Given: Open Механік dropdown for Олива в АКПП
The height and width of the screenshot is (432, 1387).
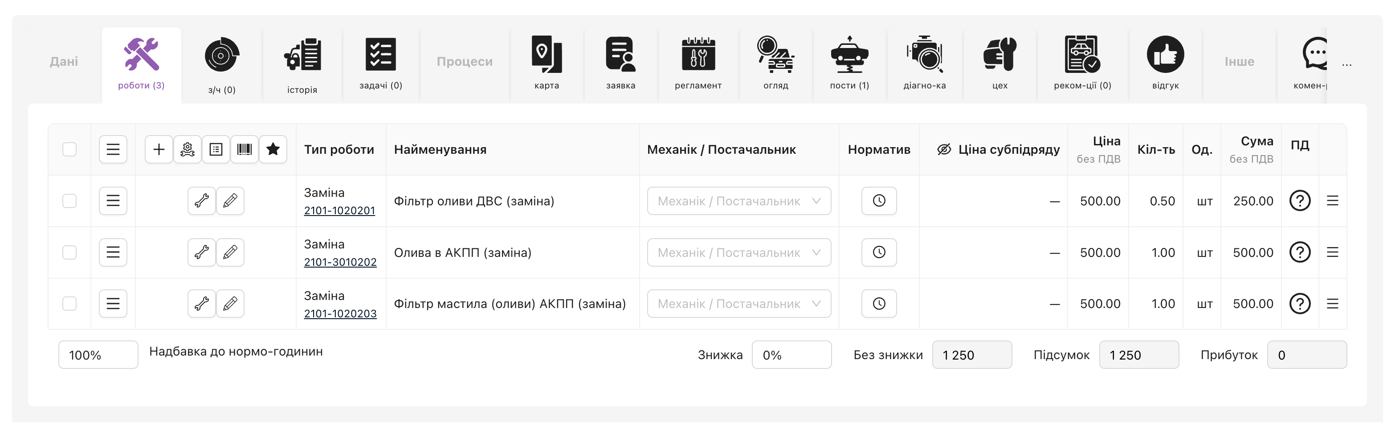Looking at the screenshot, I should (739, 252).
